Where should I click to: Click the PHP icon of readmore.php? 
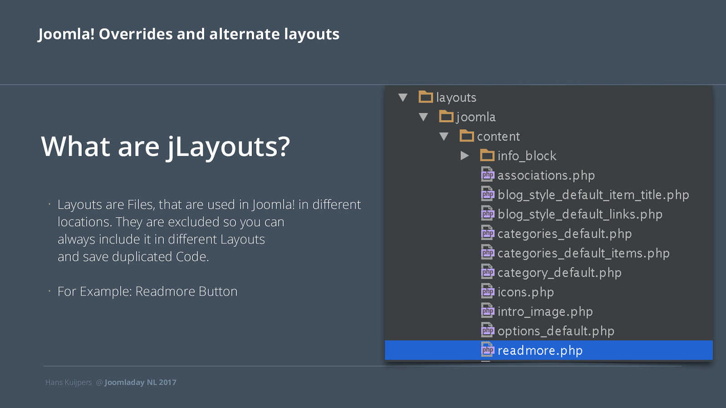488,350
